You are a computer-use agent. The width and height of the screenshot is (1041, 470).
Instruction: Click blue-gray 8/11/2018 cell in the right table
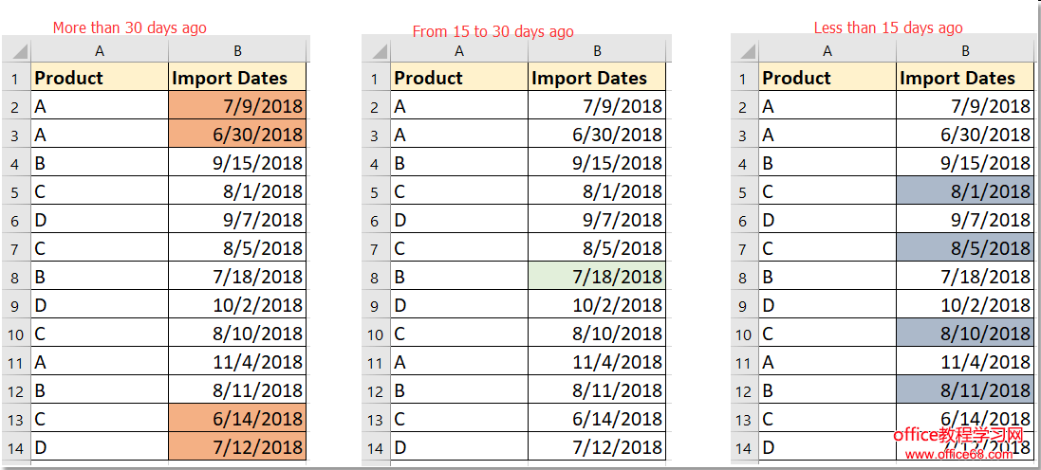pos(965,390)
